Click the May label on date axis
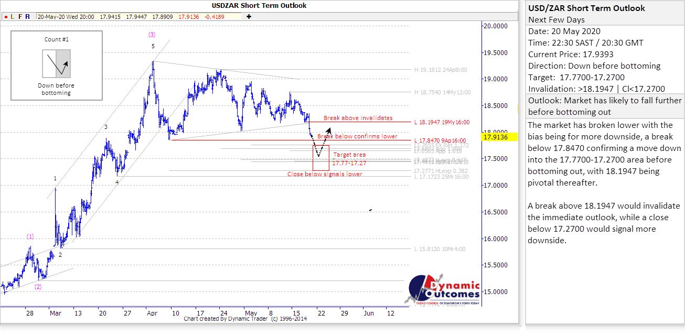Screen dimensions: 685x336 tap(252, 313)
